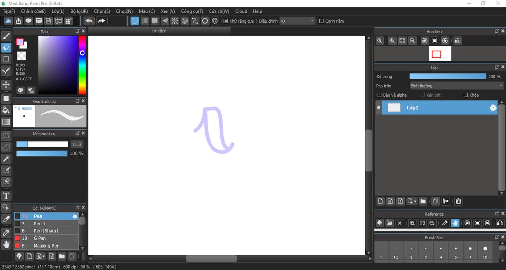Open the color palette icon
Screen dimensions: 506x270
[x=21, y=90]
